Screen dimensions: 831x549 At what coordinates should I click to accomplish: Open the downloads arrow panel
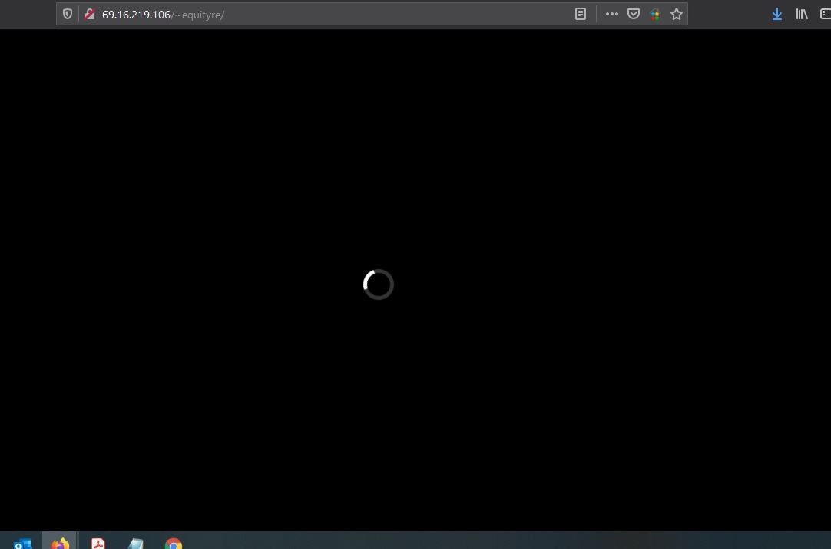point(777,15)
